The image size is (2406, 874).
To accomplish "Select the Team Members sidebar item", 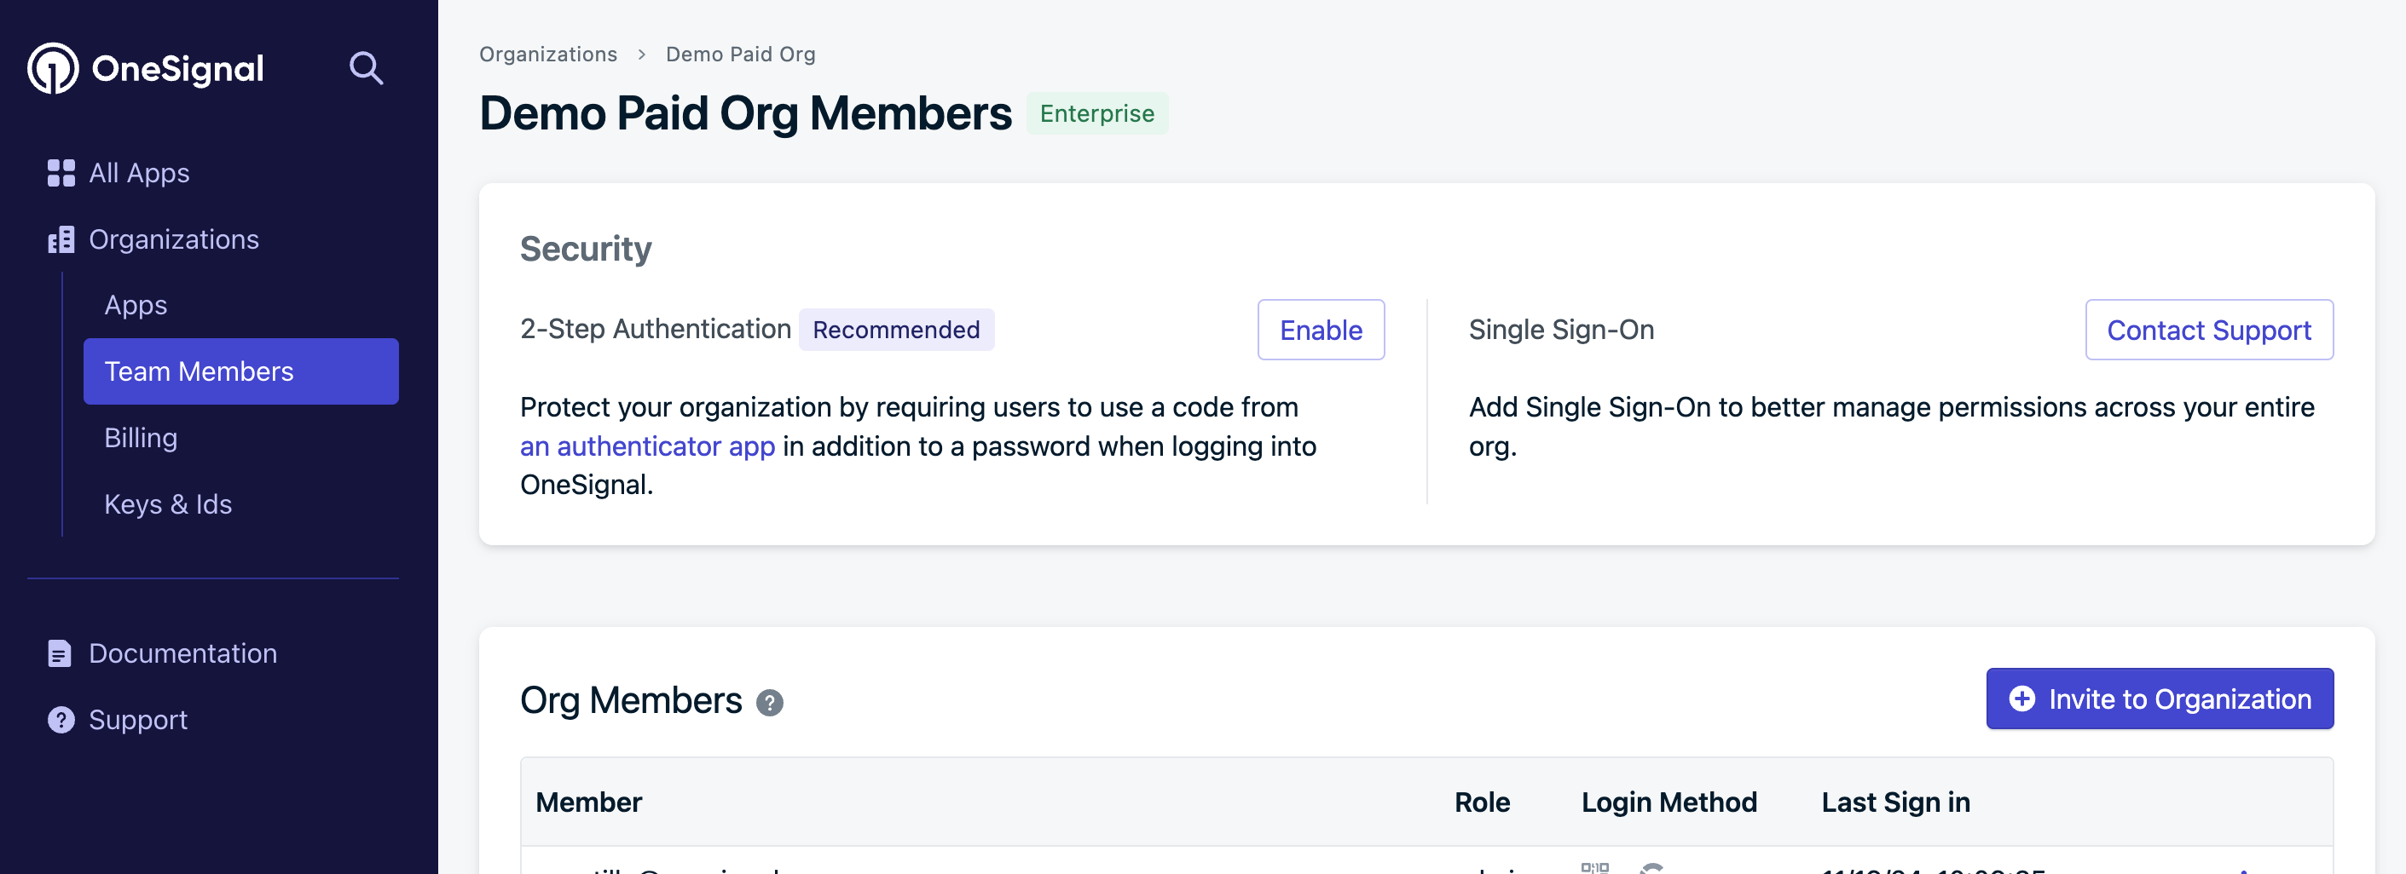I will click(x=241, y=371).
